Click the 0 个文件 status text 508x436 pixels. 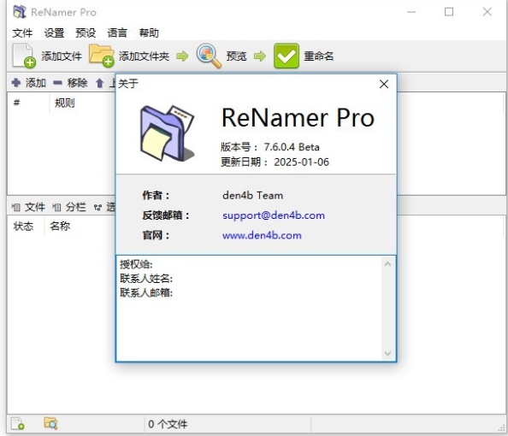pos(168,424)
